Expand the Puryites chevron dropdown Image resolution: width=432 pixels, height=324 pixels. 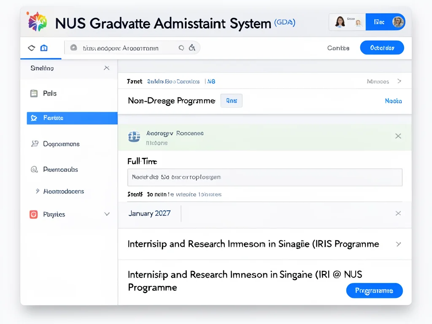tap(107, 214)
